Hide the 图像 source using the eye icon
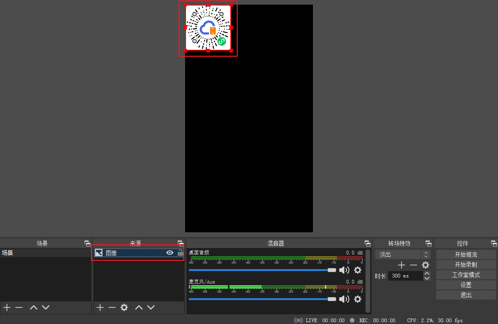This screenshot has height=324, width=498. pyautogui.click(x=170, y=253)
